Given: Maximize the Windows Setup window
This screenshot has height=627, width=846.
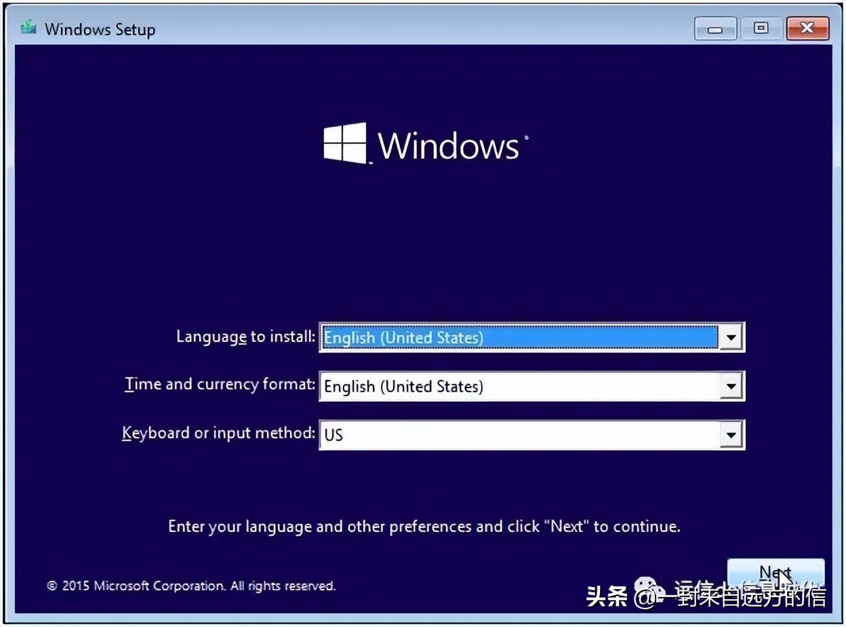Looking at the screenshot, I should [761, 28].
